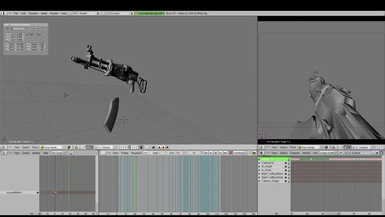385x217 pixels.
Task: Open the NLA editor type selector icon
Action: click(x=4, y=153)
